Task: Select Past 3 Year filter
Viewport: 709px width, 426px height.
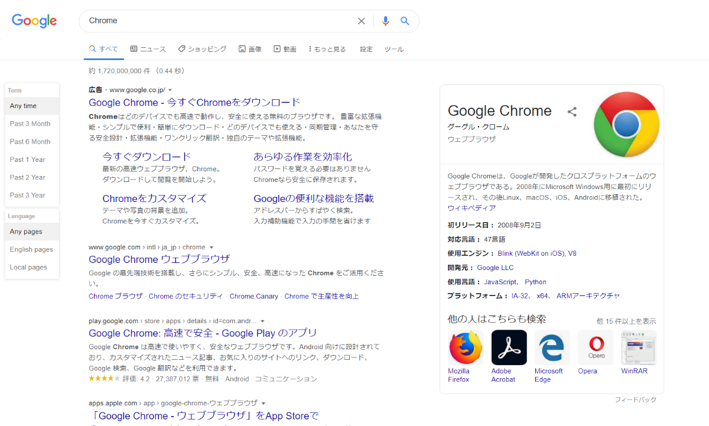Action: (x=32, y=195)
